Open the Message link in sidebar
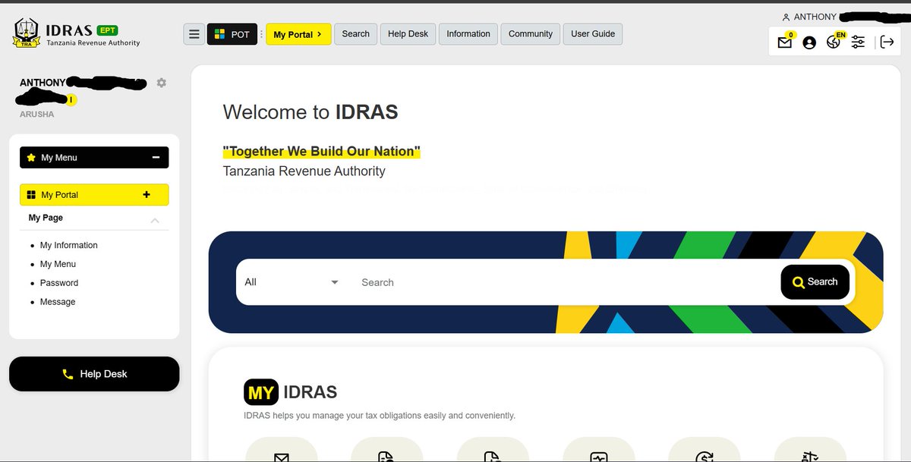This screenshot has height=462, width=911. 58,302
